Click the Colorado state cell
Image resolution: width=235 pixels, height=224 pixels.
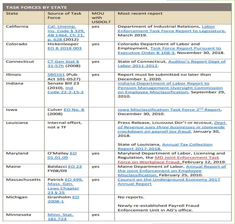click(23, 50)
